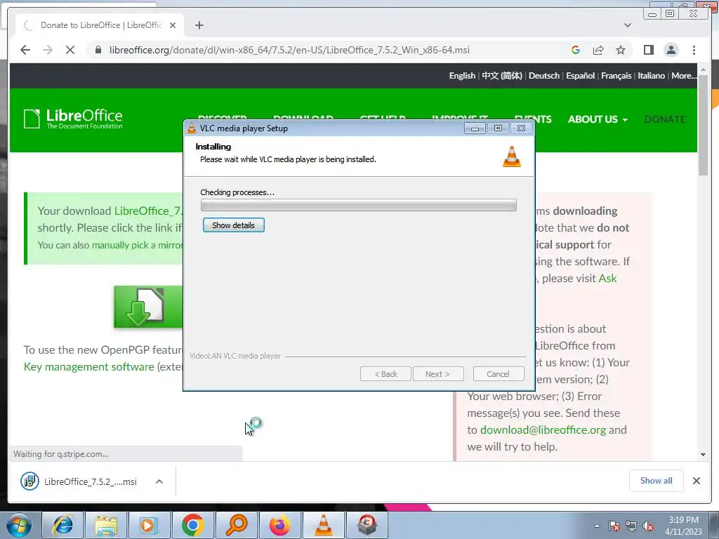Click the share page icon in the address bar
719x539 pixels.
[x=598, y=50]
